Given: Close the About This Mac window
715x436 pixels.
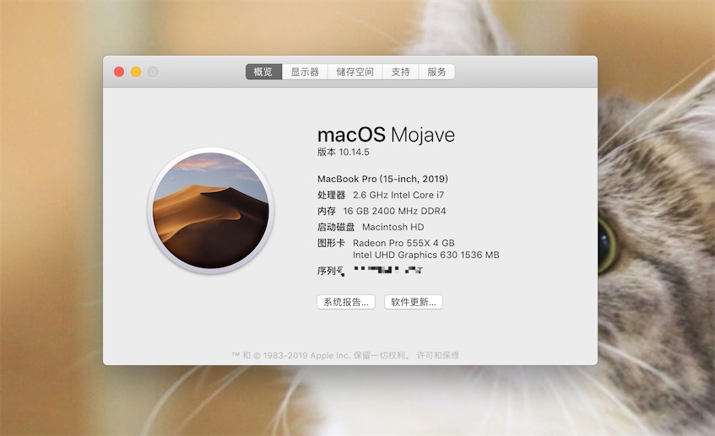Looking at the screenshot, I should pyautogui.click(x=119, y=72).
